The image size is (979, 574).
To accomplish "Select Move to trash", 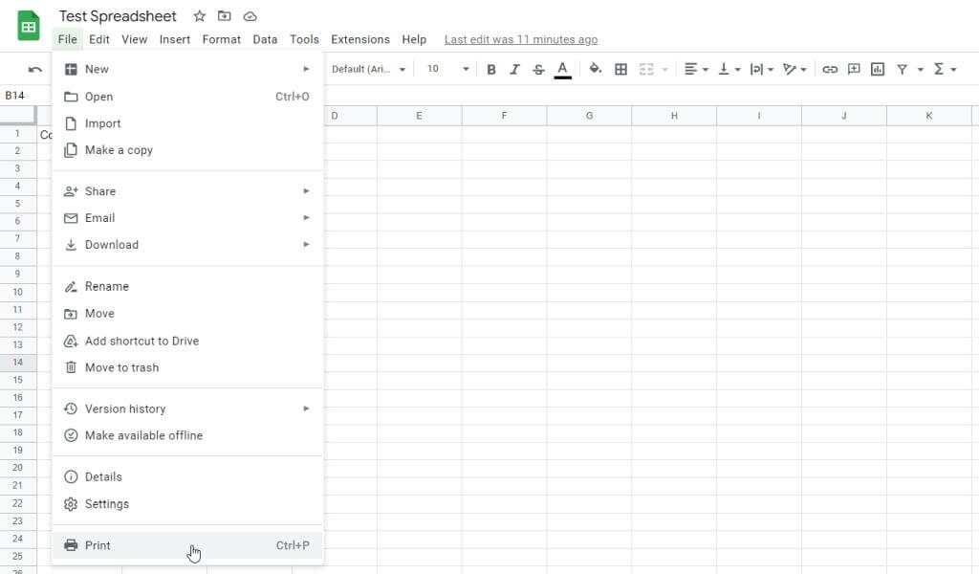I will 187,368.
